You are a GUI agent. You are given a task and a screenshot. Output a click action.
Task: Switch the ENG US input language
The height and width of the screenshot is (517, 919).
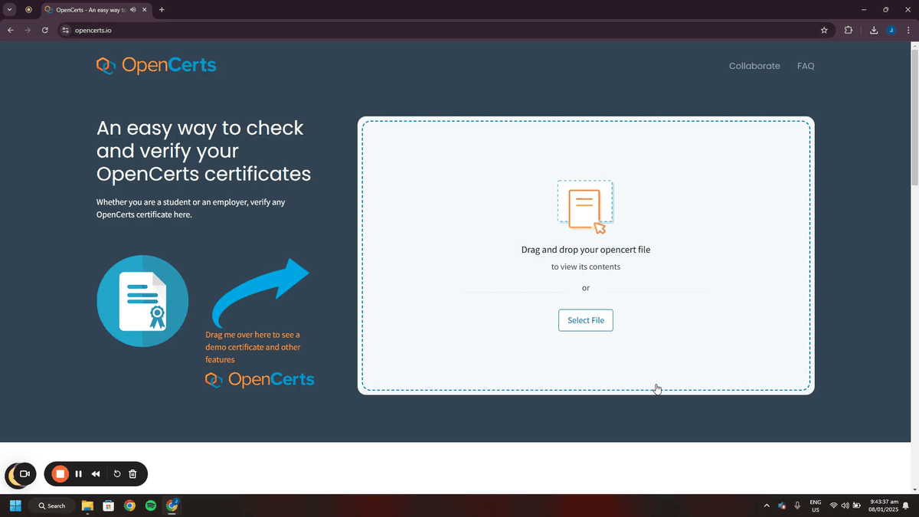click(816, 506)
